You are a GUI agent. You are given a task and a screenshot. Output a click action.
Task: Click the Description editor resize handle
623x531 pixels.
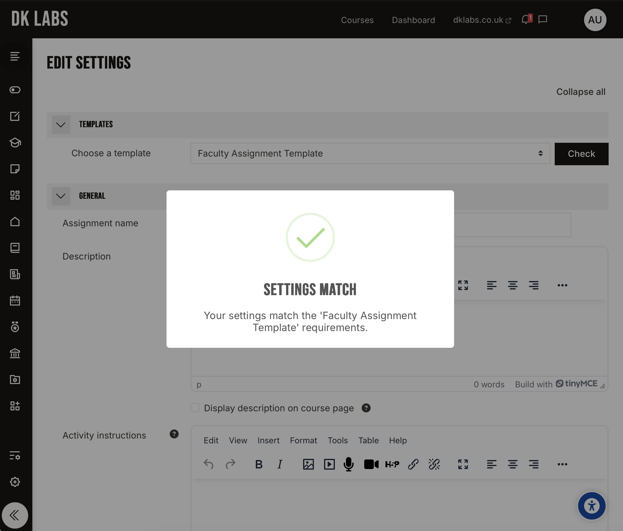coord(603,386)
